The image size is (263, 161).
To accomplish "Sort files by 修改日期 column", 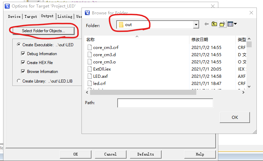I will click(200, 40).
